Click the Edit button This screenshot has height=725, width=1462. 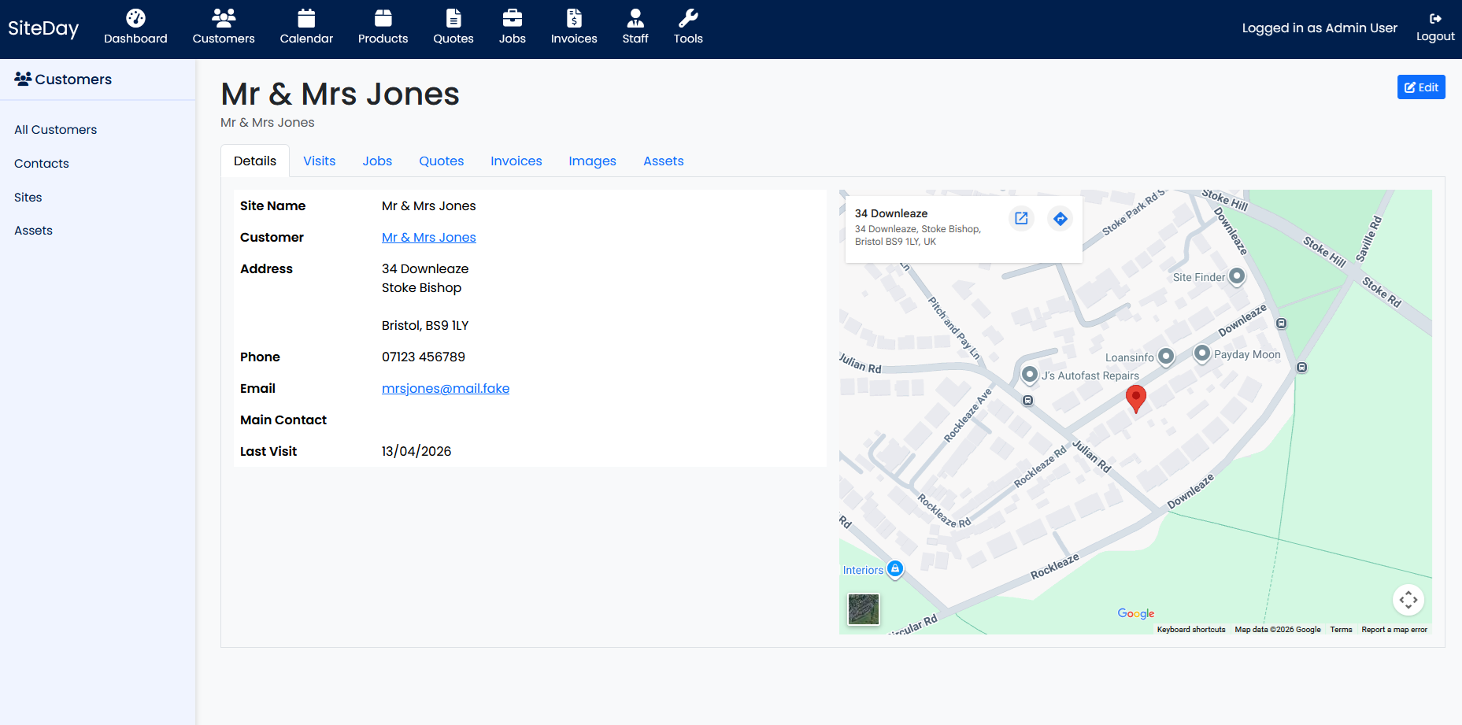point(1421,87)
